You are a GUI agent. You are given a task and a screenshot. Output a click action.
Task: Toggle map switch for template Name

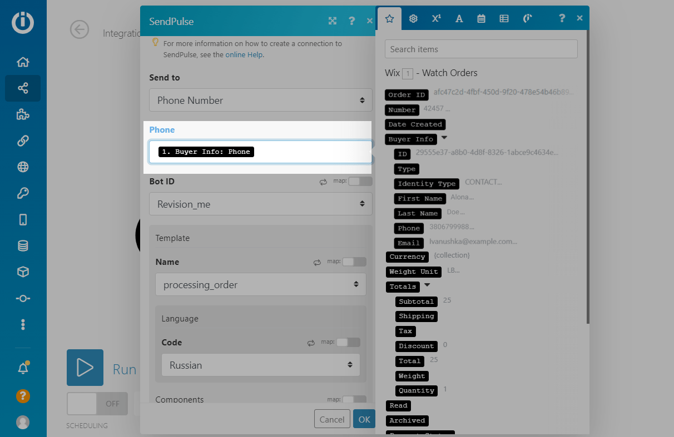354,262
